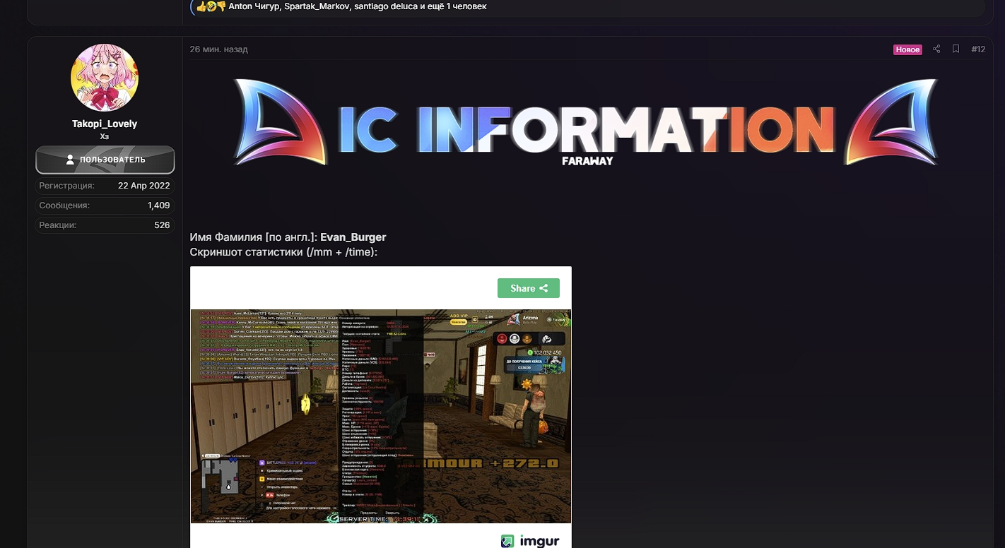The height and width of the screenshot is (548, 1005).
Task: Click the green Share button on the imgur embed
Action: point(529,288)
